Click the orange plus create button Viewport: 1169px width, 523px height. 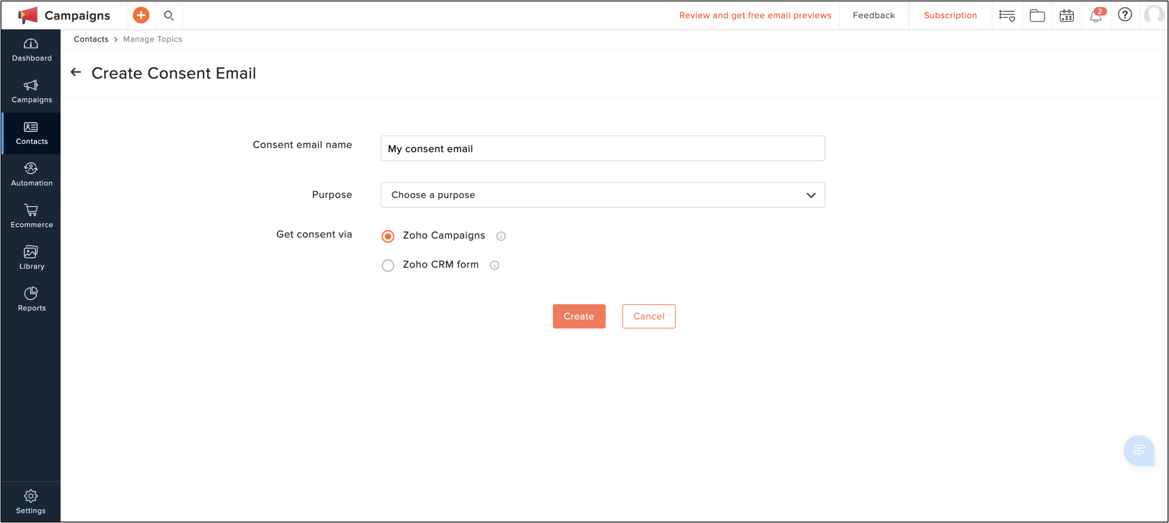pyautogui.click(x=141, y=15)
